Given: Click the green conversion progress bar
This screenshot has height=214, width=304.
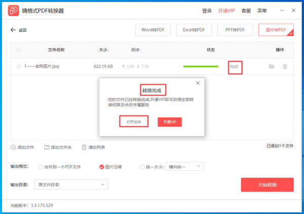Looking at the screenshot, I should click(x=201, y=66).
